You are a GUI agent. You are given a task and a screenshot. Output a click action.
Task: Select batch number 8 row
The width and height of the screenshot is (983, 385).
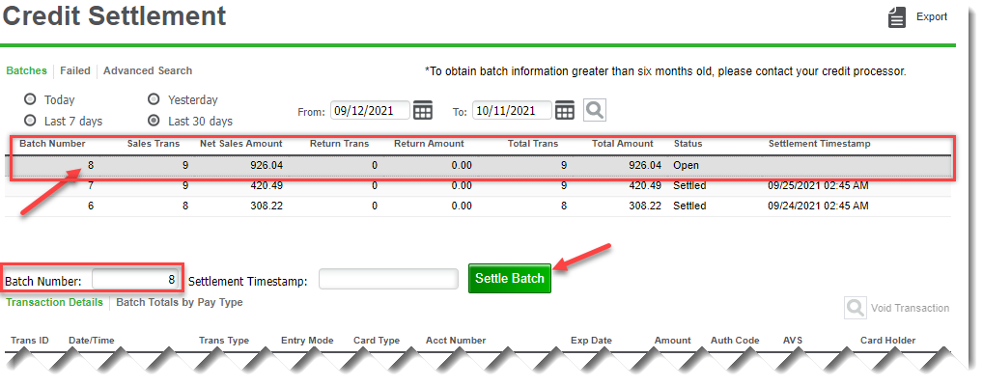478,166
